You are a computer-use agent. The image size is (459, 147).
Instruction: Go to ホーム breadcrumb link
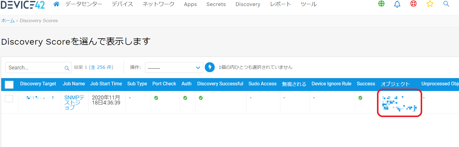pyautogui.click(x=8, y=21)
